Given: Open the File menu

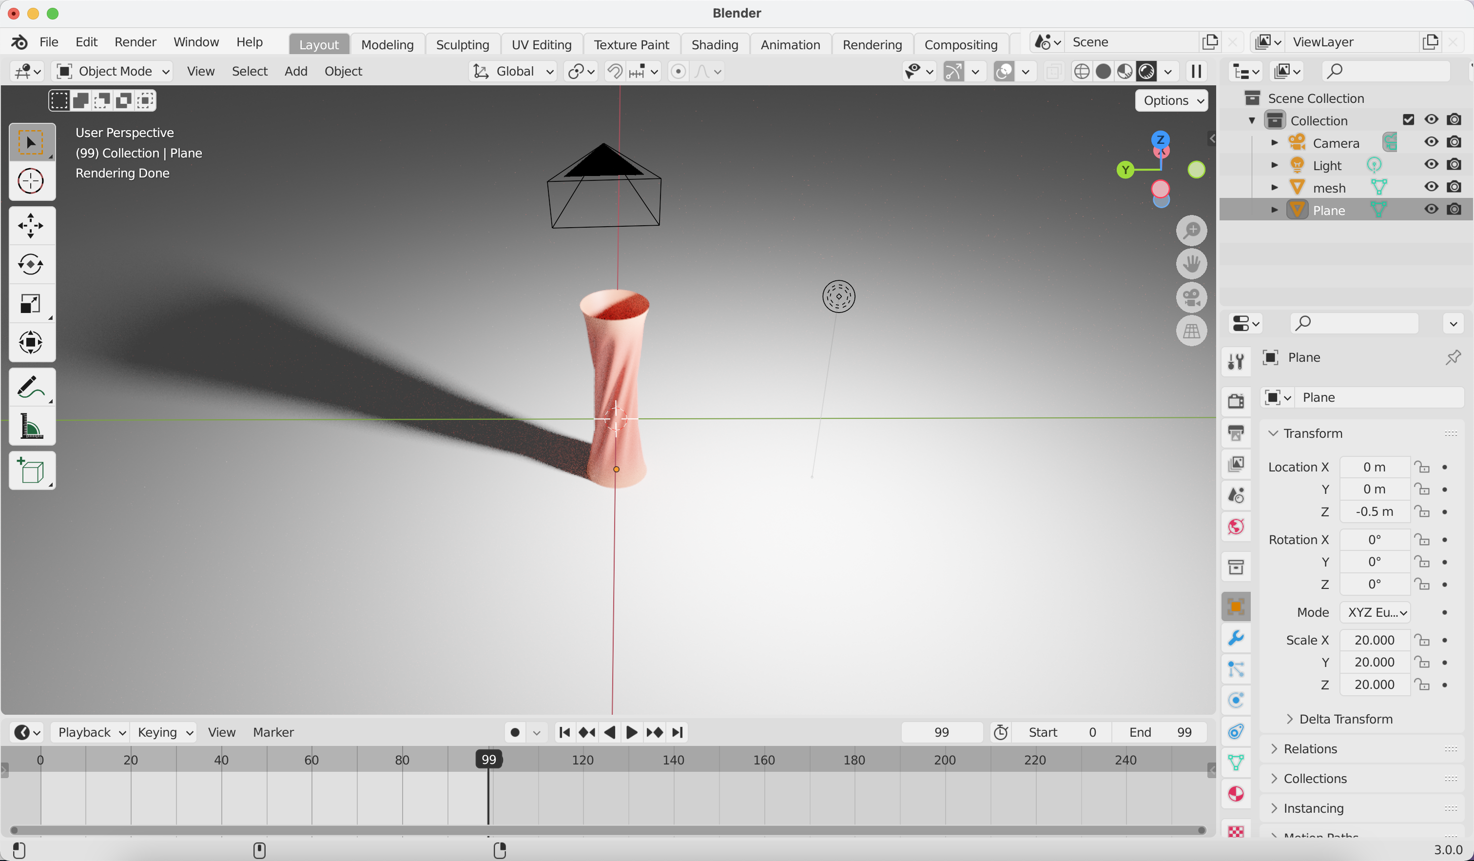Looking at the screenshot, I should pyautogui.click(x=49, y=42).
